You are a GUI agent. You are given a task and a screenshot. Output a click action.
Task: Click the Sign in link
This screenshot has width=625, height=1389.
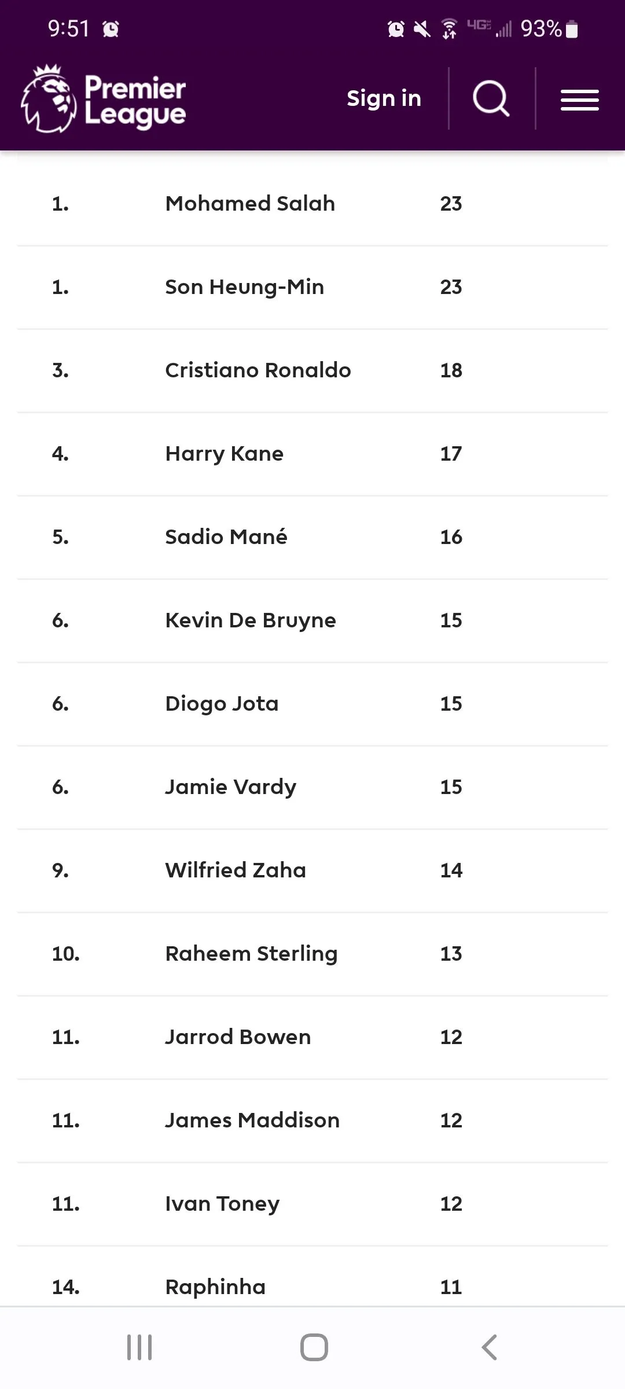pyautogui.click(x=384, y=98)
